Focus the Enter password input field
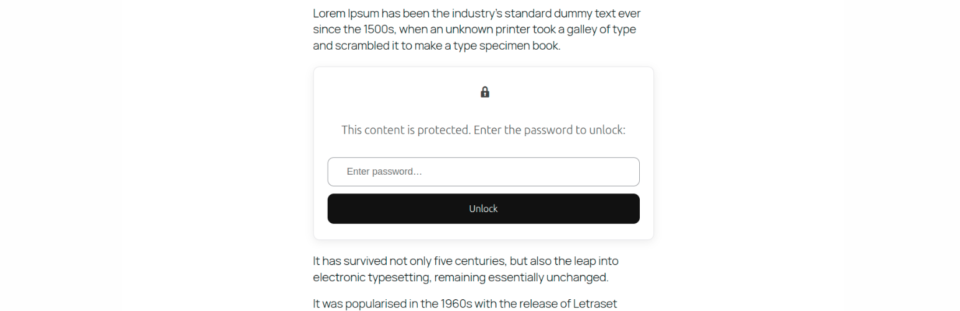Image resolution: width=960 pixels, height=311 pixels. coord(483,172)
